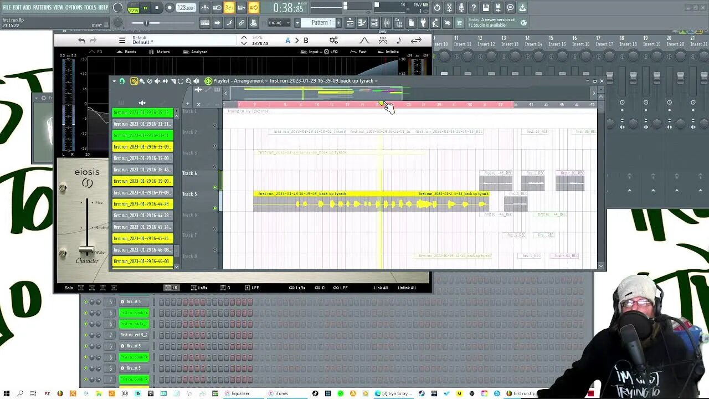The width and height of the screenshot is (709, 399).
Task: Click Unlink All in the equalizer
Action: [407, 288]
